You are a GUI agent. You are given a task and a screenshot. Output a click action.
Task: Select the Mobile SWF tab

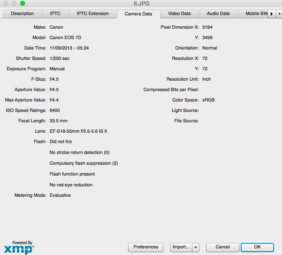click(253, 14)
